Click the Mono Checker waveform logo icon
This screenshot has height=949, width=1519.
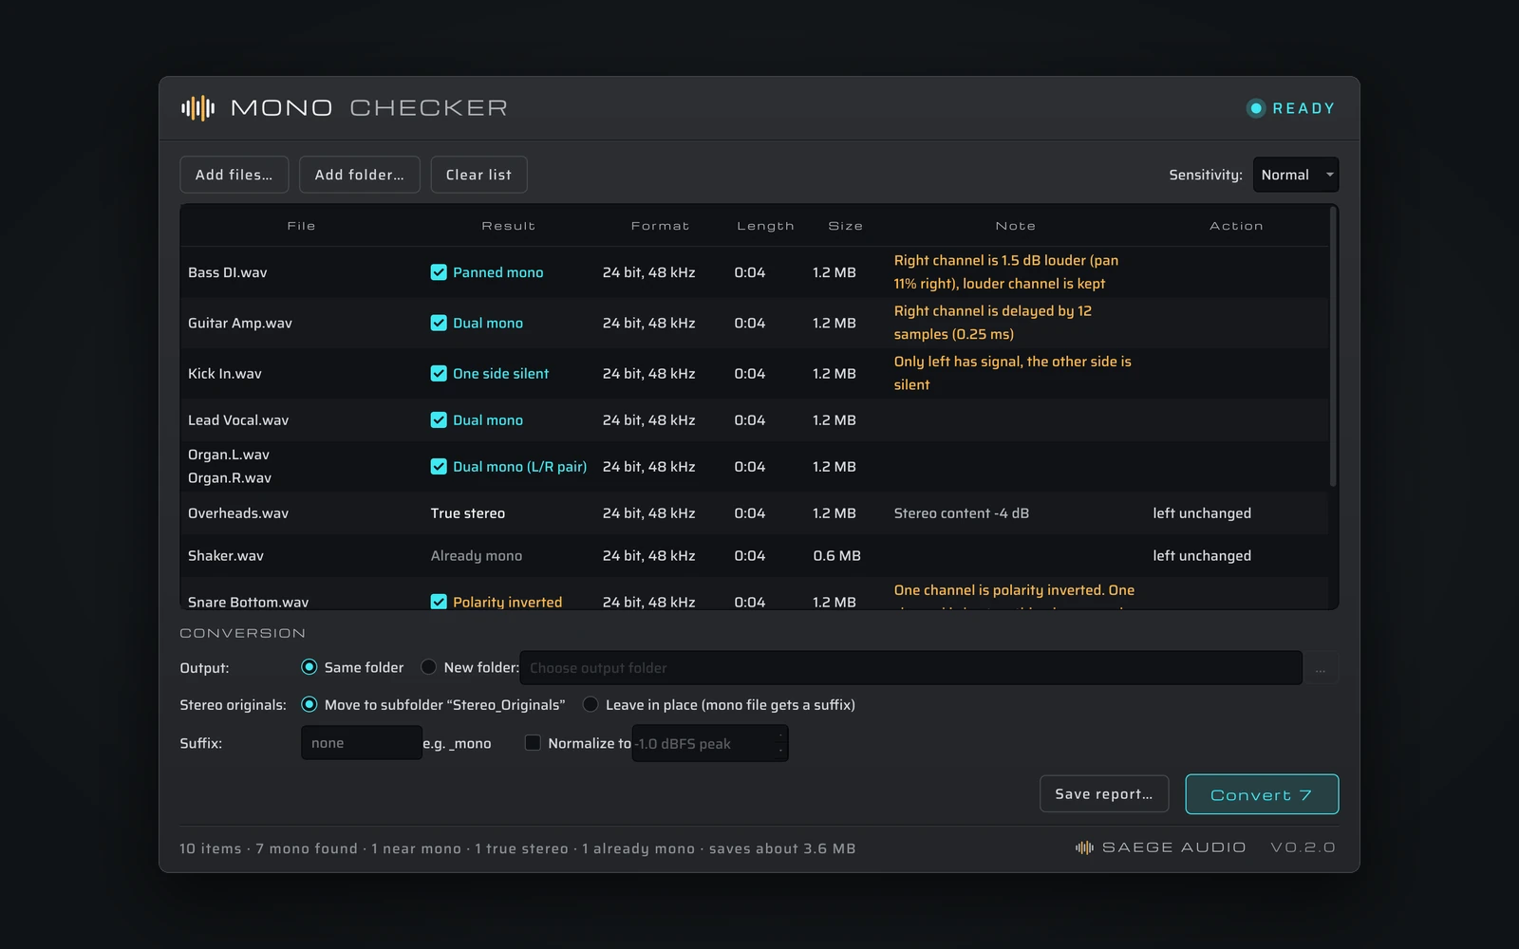(198, 108)
